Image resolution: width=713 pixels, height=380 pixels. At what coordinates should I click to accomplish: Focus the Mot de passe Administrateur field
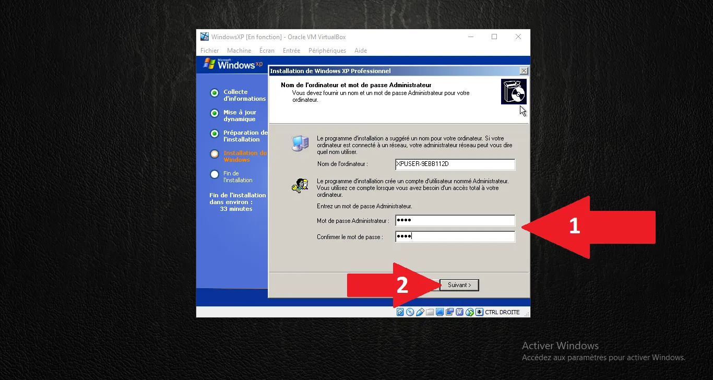pyautogui.click(x=455, y=221)
